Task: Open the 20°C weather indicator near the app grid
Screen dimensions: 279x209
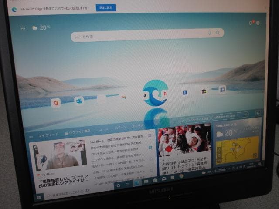Action: click(x=41, y=27)
